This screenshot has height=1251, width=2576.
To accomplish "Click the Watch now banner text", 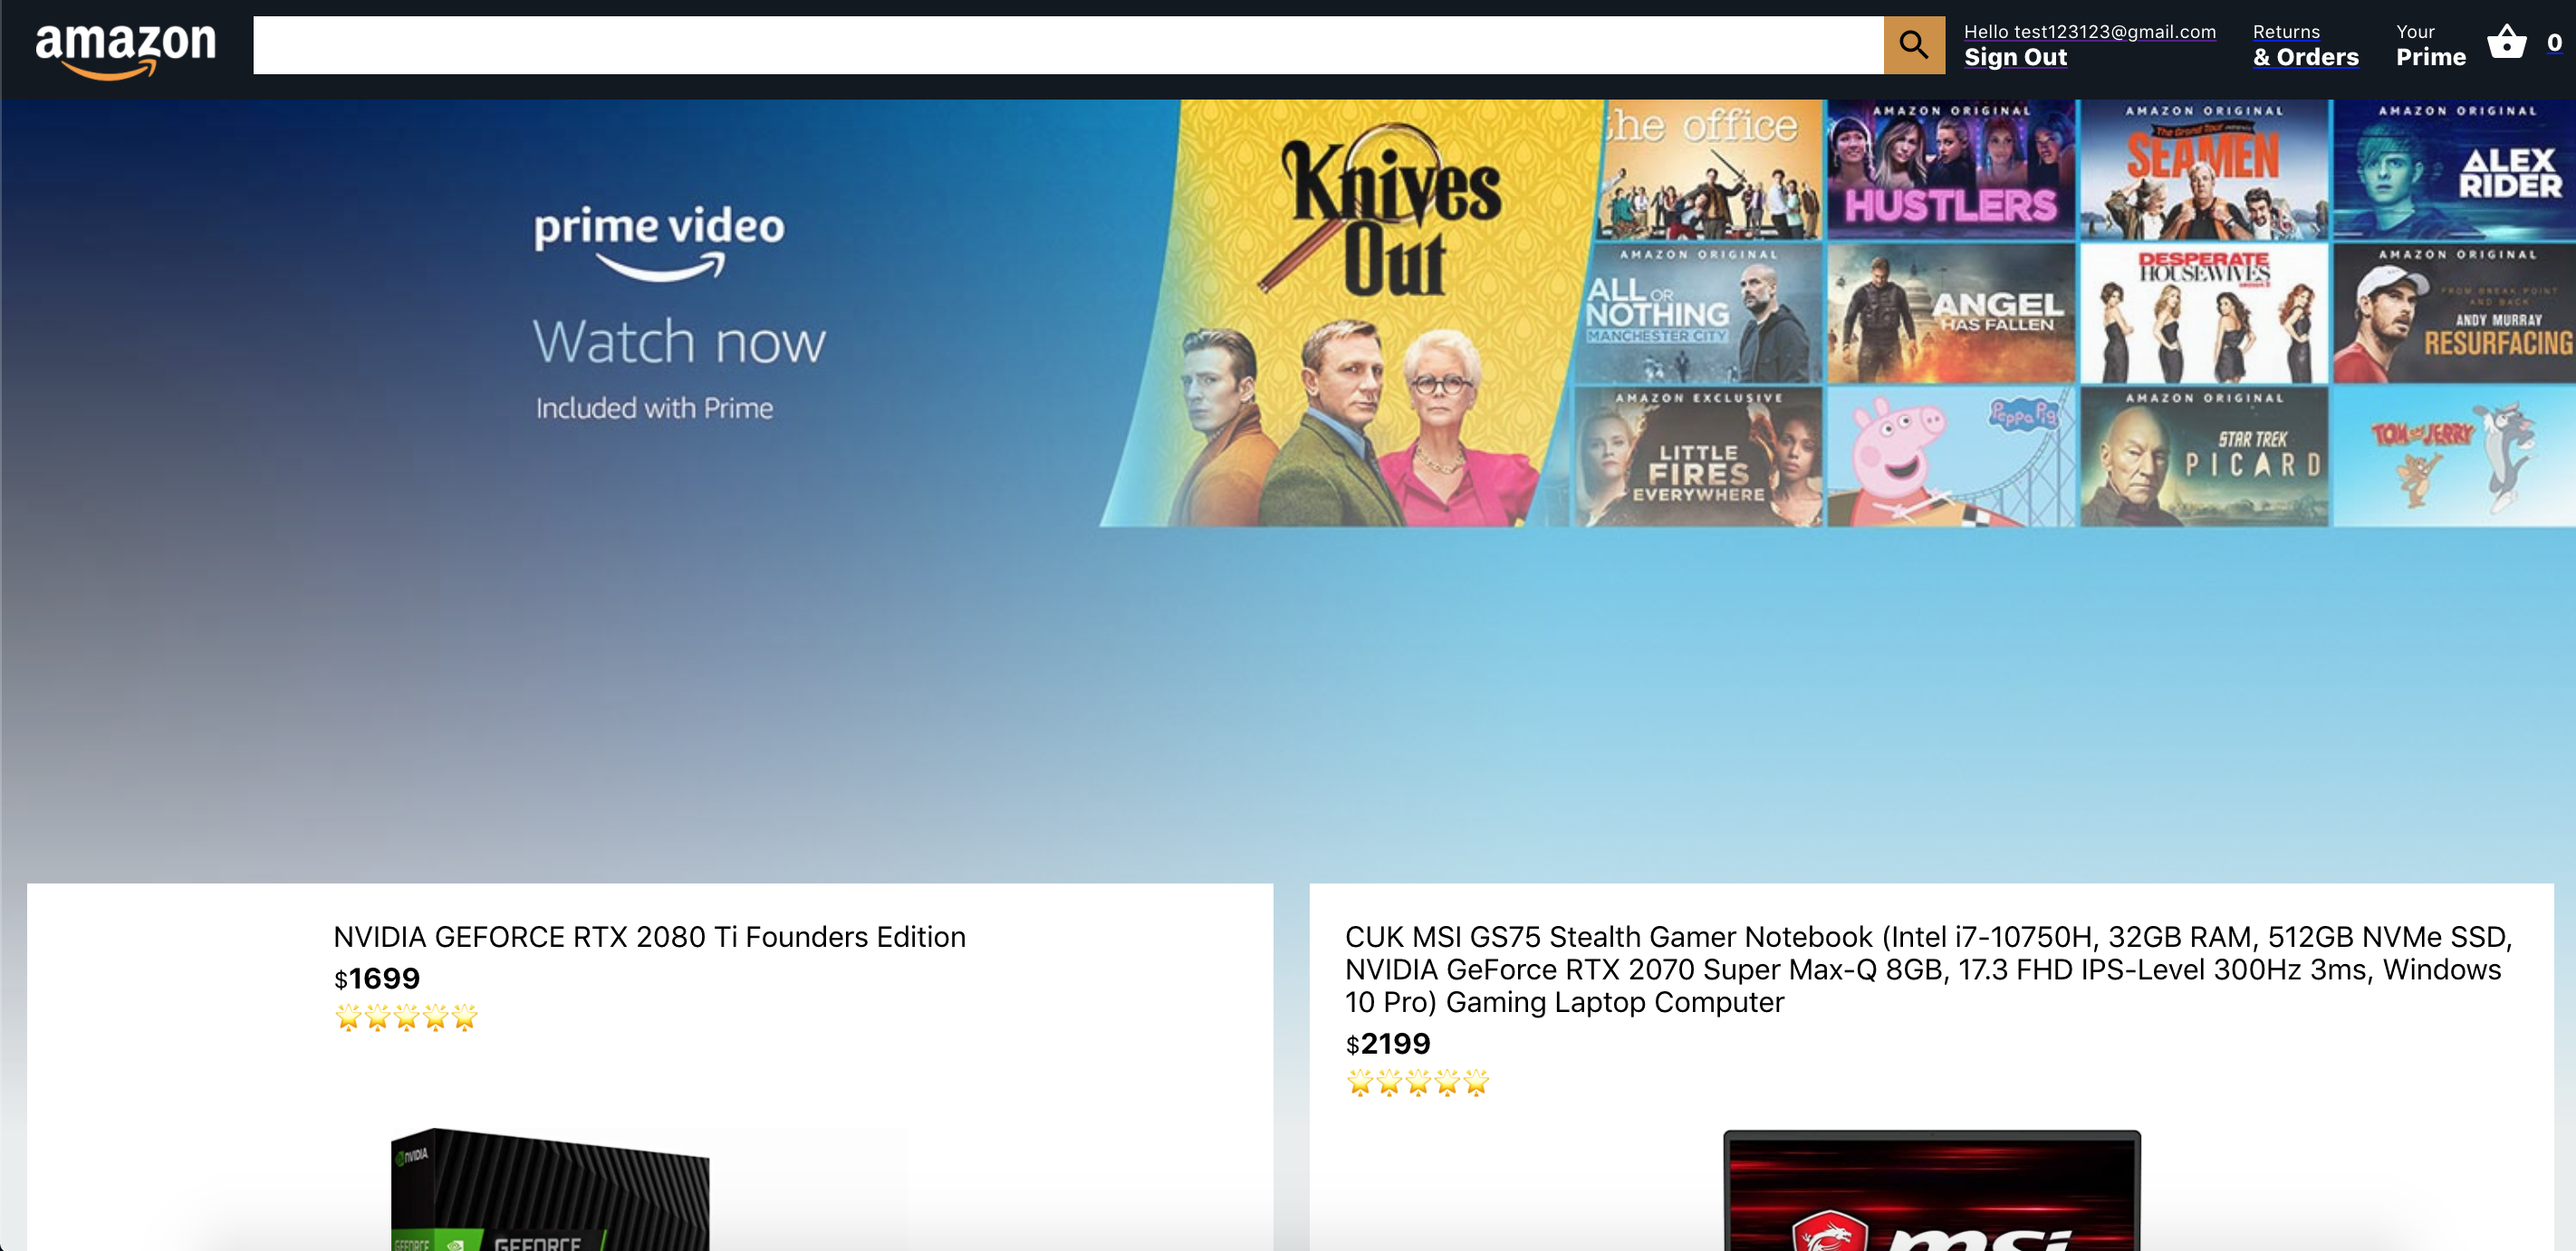I will click(679, 342).
